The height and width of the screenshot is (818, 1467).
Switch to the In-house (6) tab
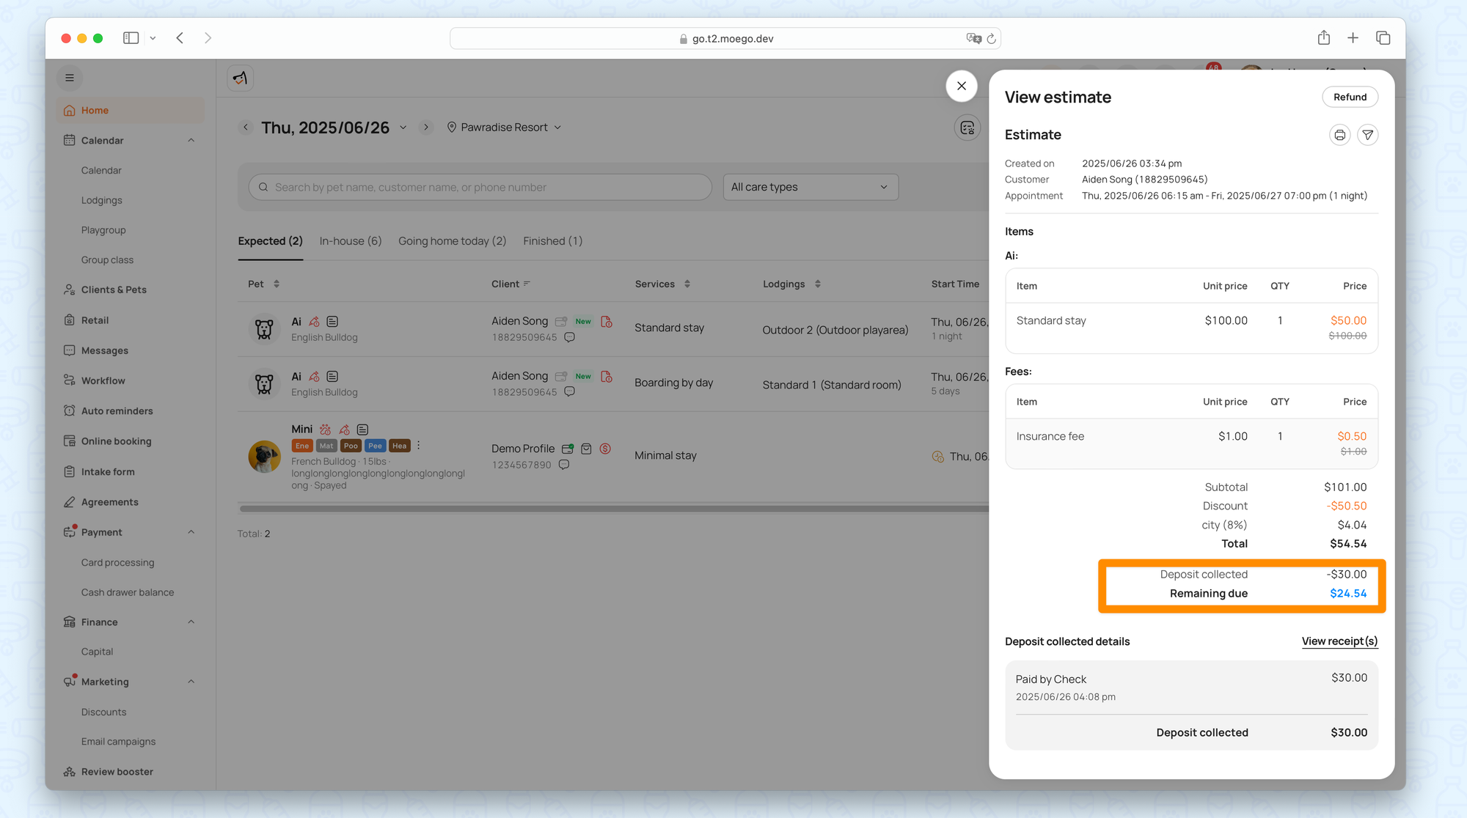pyautogui.click(x=350, y=241)
